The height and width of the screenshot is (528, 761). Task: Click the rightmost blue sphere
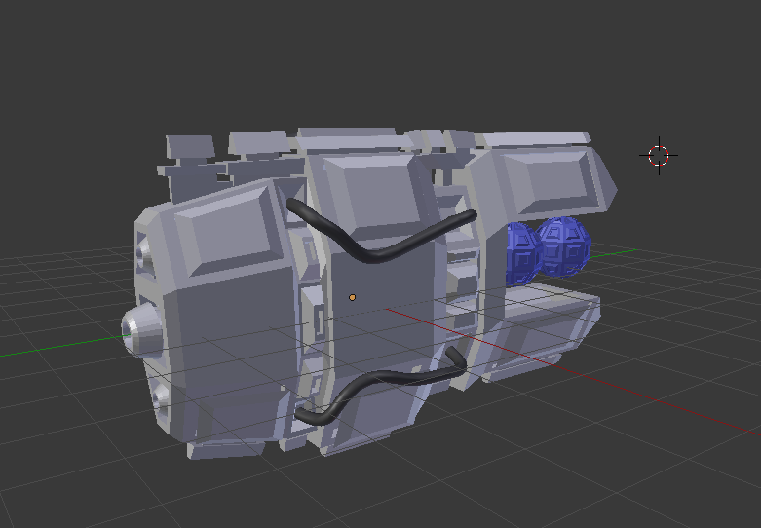565,246
